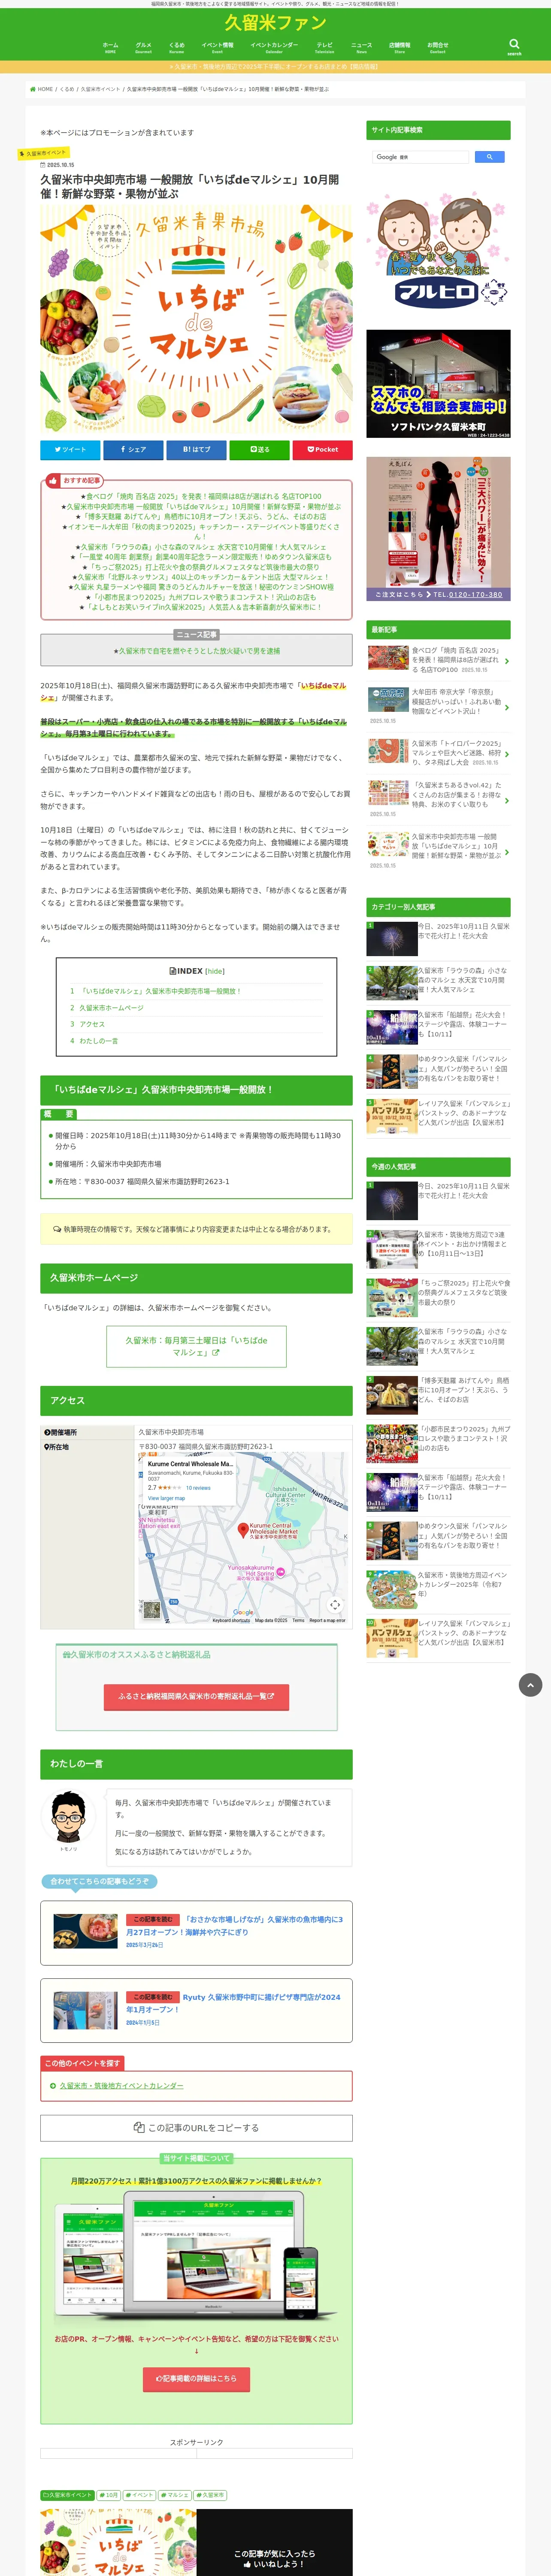Open weekly popular article ちっご祭2025
The image size is (551, 2576).
pyautogui.click(x=438, y=1296)
